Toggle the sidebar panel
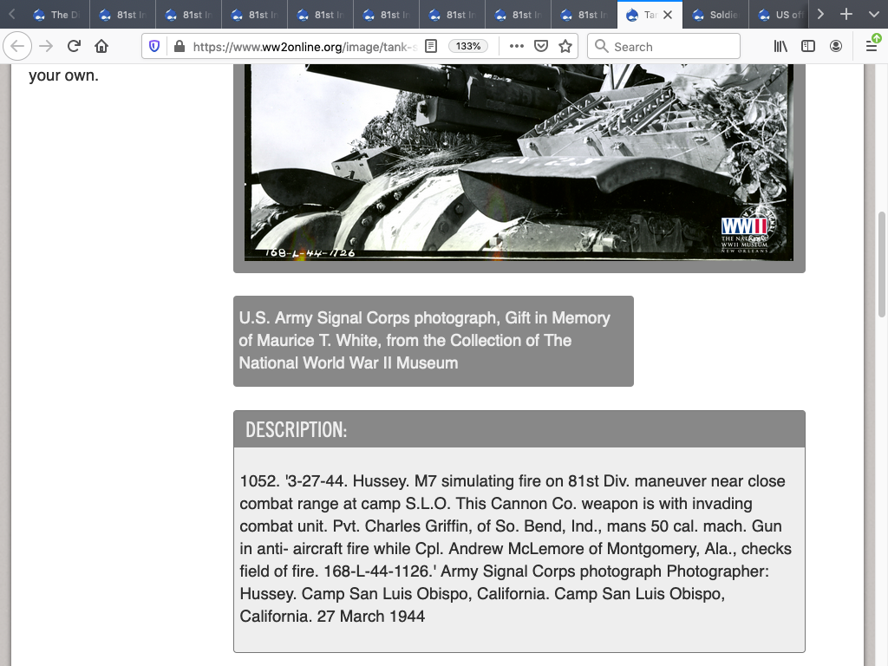This screenshot has height=666, width=888. [x=808, y=46]
